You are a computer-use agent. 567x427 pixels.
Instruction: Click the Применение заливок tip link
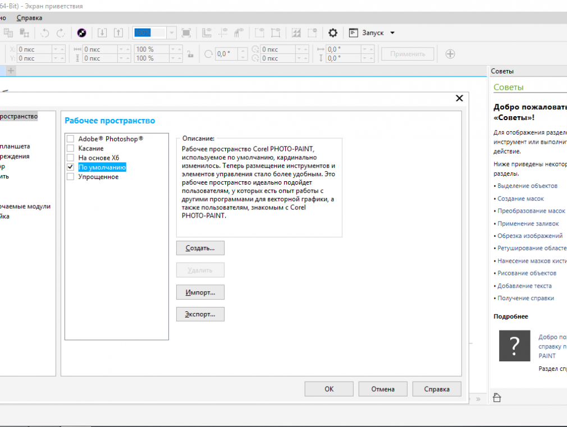528,223
